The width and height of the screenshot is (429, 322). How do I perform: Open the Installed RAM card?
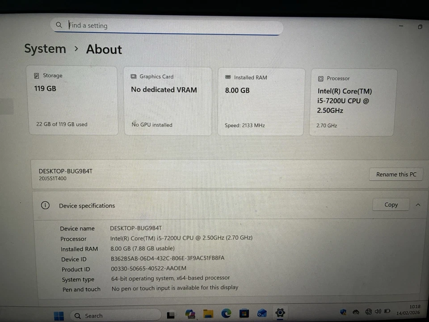coord(261,102)
